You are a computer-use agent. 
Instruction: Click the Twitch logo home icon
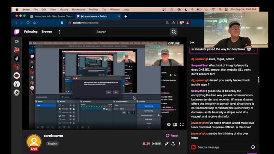pyautogui.click(x=17, y=32)
